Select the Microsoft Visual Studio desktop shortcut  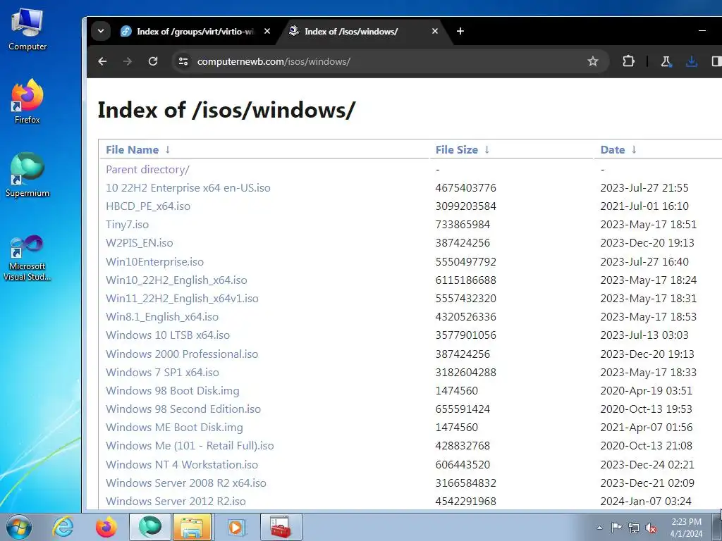pyautogui.click(x=27, y=258)
